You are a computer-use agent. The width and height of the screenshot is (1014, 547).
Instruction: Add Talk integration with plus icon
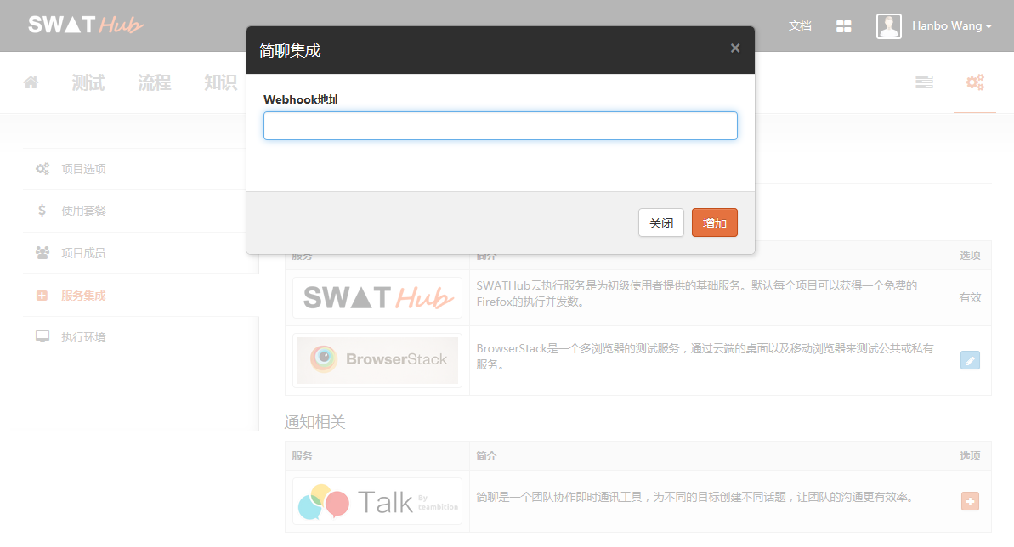point(970,501)
